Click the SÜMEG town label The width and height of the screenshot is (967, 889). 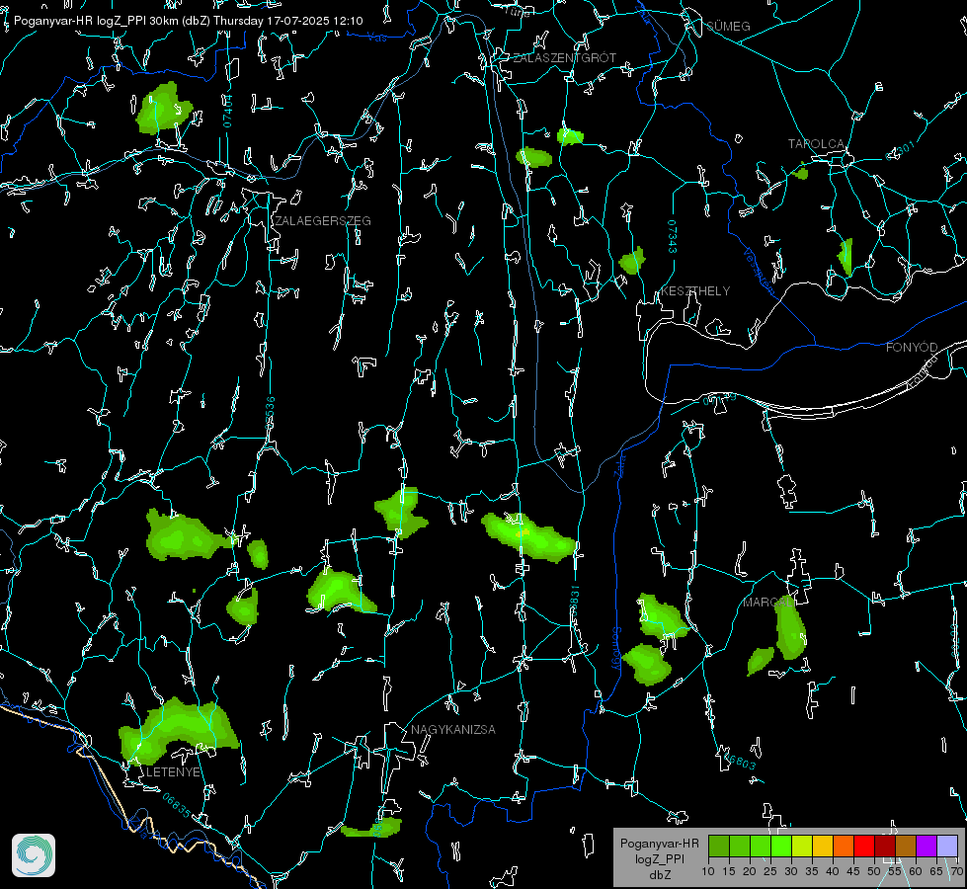pyautogui.click(x=728, y=27)
